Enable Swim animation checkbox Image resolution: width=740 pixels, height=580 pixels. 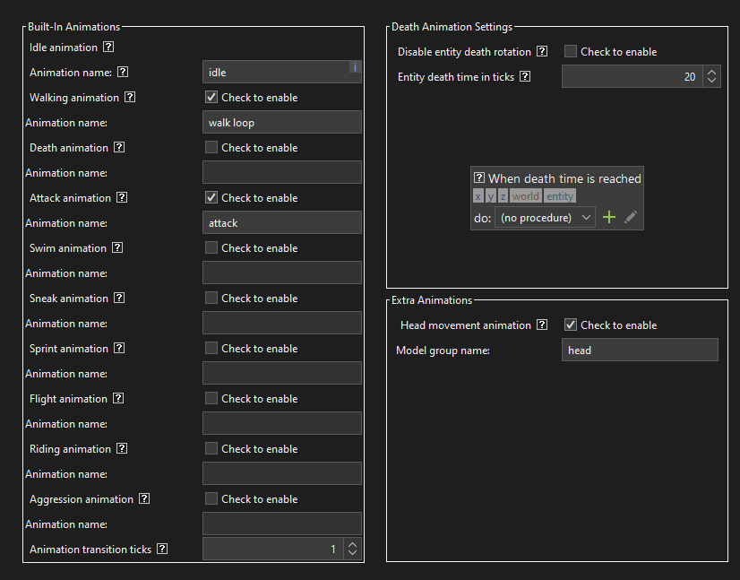pos(211,247)
